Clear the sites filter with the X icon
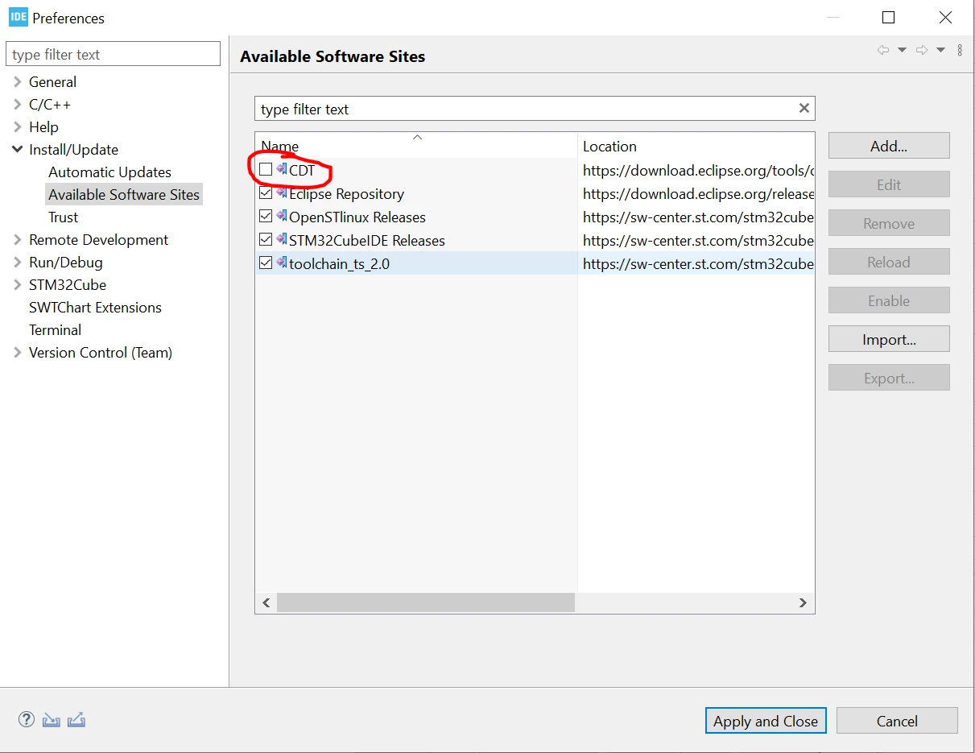 pyautogui.click(x=804, y=108)
